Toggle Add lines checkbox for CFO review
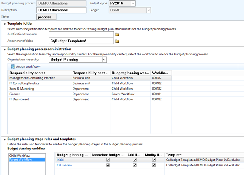 pyautogui.click(x=135, y=165)
